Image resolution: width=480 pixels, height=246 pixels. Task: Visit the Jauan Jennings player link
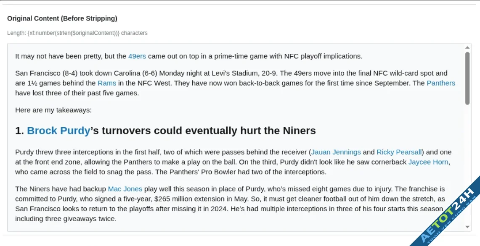click(336, 152)
